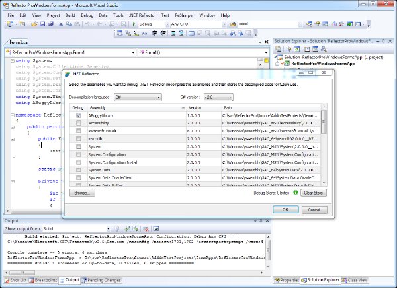Open the .NET Reflector menu
This screenshot has width=397, height=288.
[x=142, y=15]
